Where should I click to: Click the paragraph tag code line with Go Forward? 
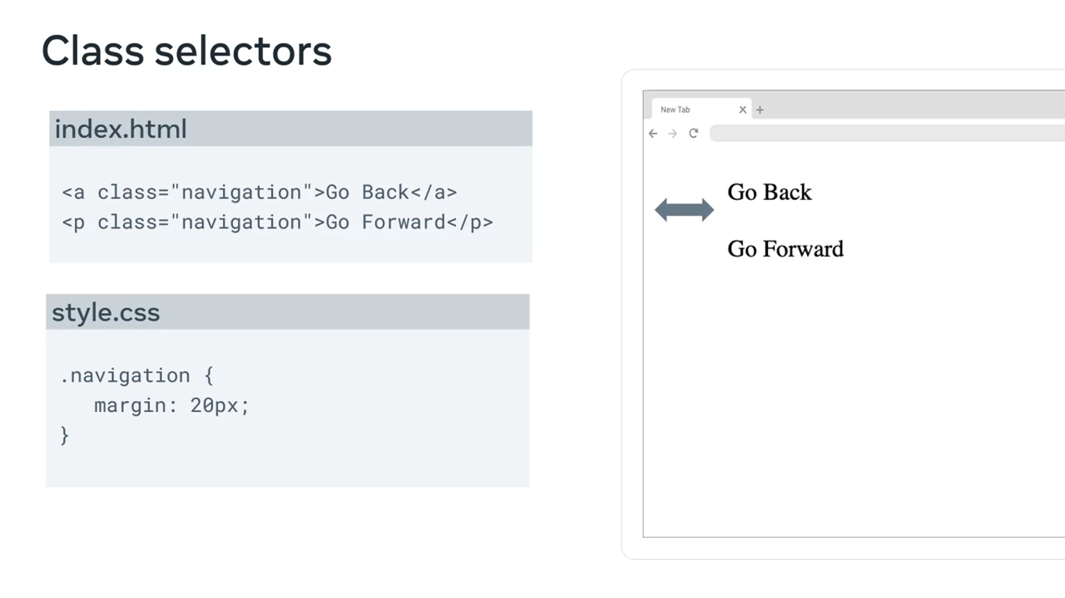point(277,223)
